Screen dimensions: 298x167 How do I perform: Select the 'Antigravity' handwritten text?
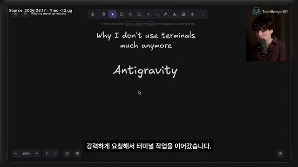click(x=145, y=71)
